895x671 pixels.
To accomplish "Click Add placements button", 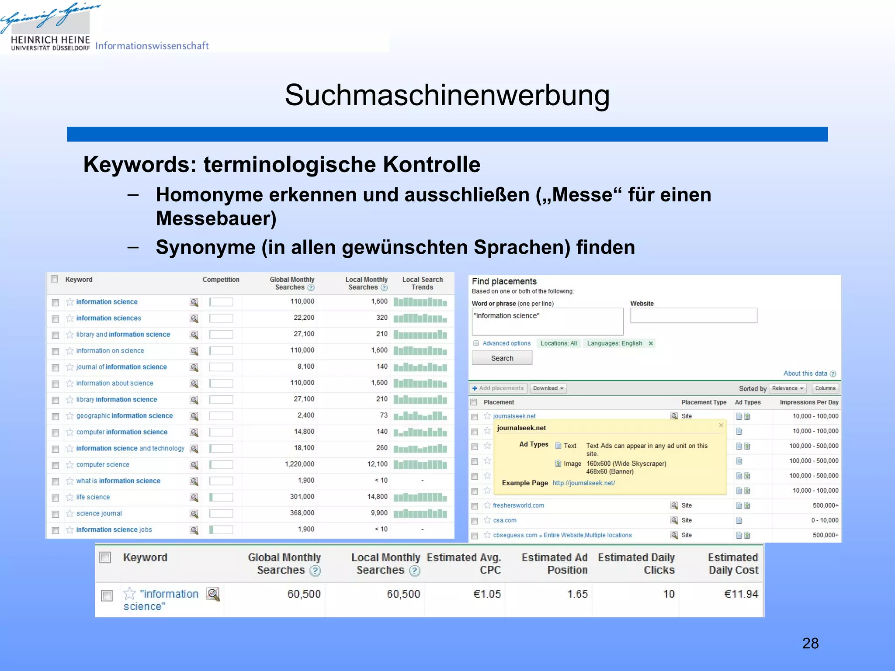I will click(498, 388).
